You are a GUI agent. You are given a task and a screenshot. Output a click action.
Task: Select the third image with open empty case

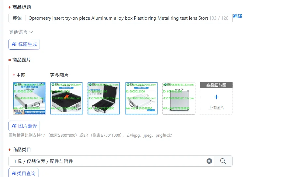click(x=104, y=98)
